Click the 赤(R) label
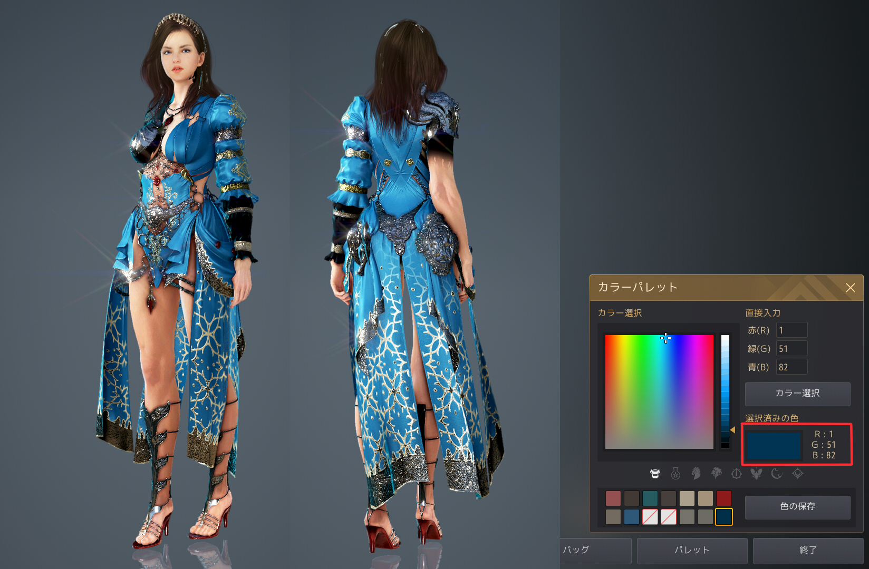Image resolution: width=869 pixels, height=569 pixels. point(758,330)
